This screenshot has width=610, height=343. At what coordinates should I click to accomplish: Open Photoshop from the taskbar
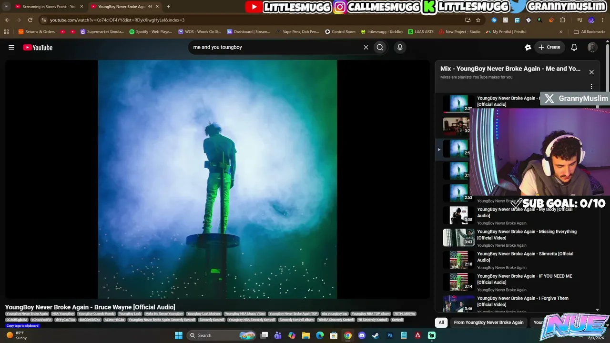[x=390, y=335]
